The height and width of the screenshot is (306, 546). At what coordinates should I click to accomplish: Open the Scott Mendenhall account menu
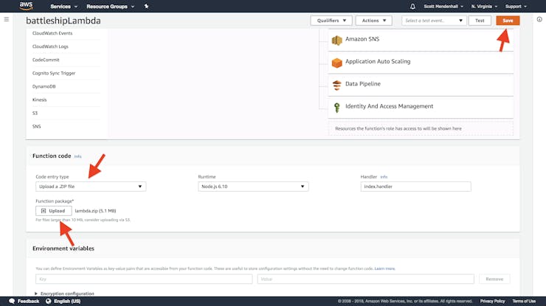[443, 6]
